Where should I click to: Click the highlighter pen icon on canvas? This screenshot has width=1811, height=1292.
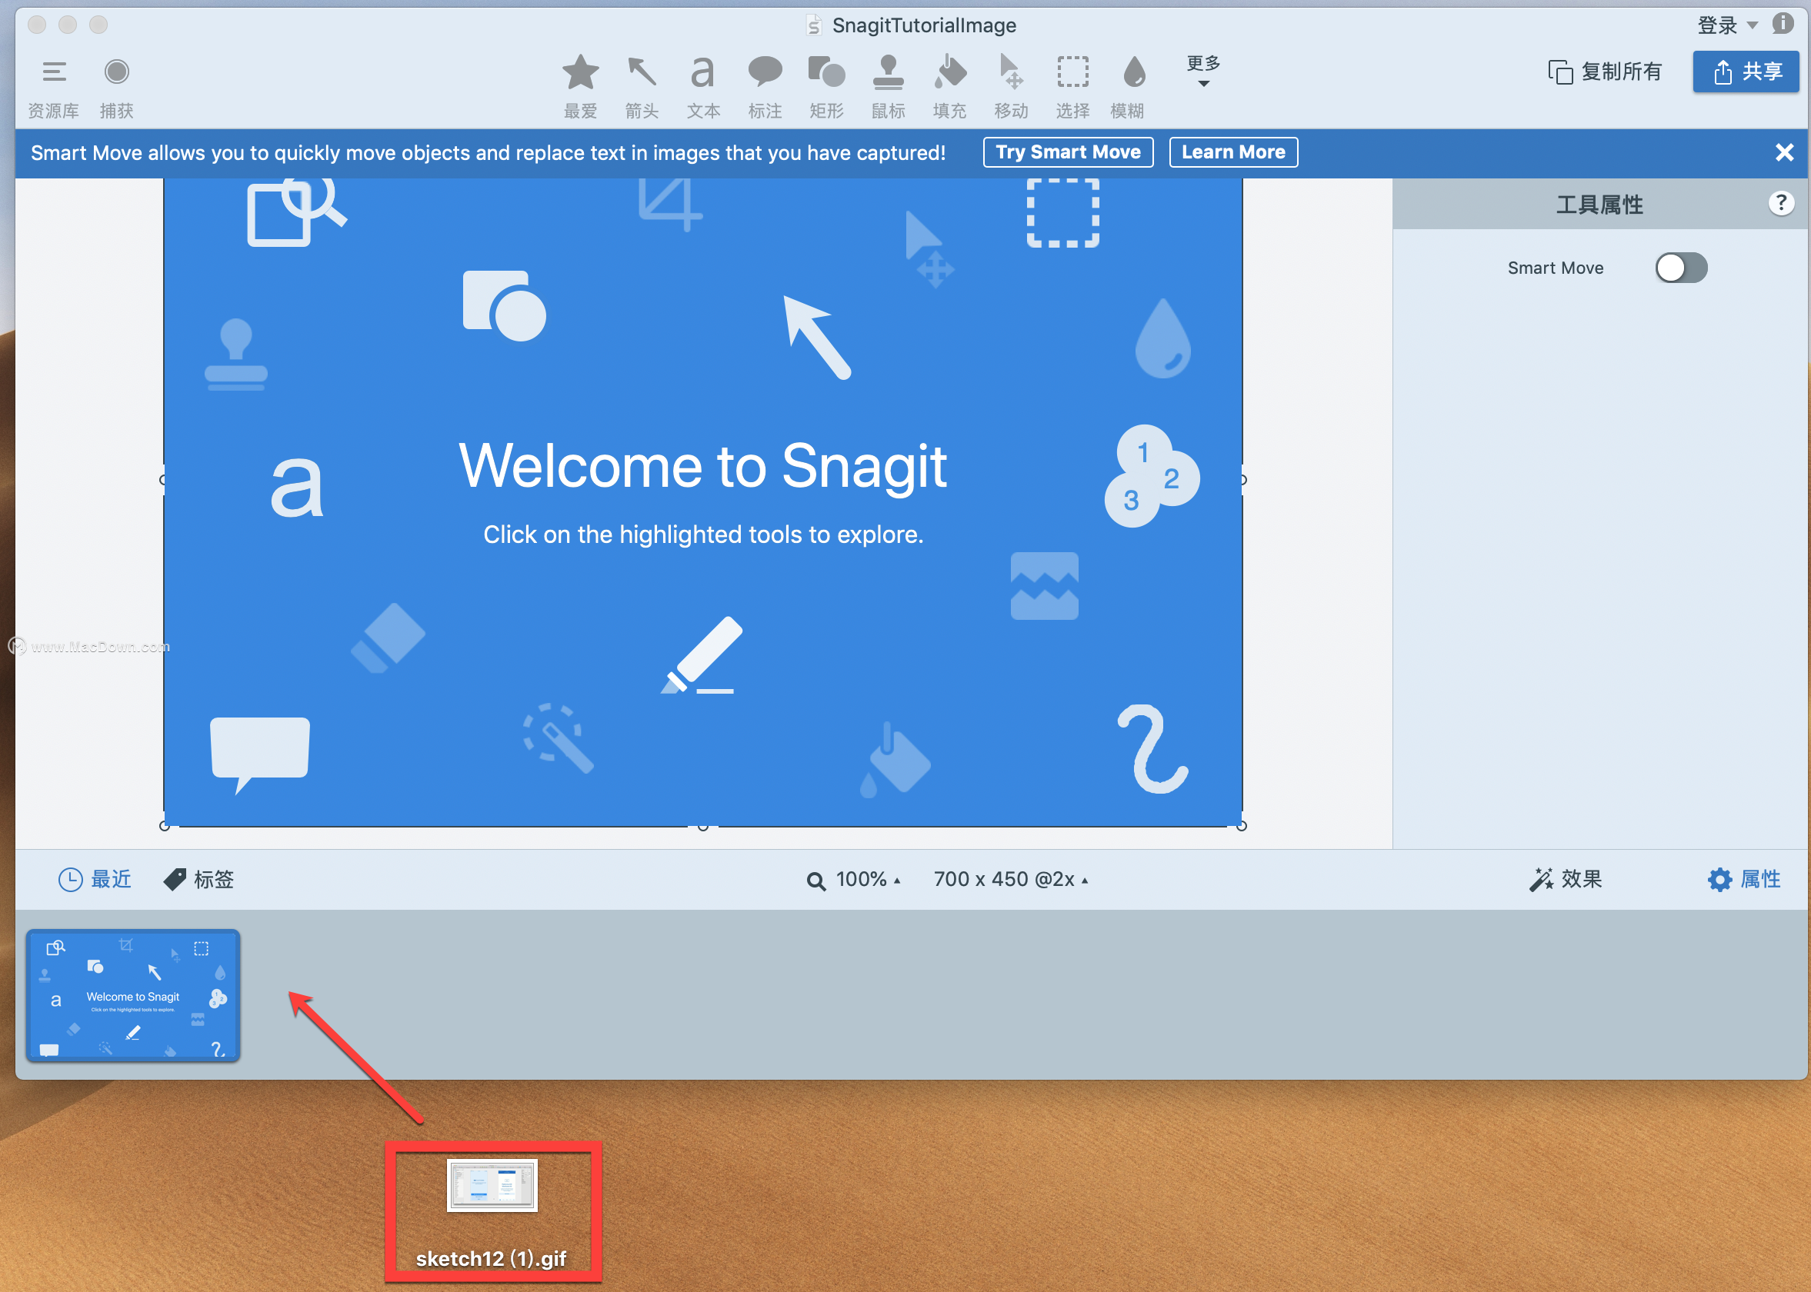click(x=702, y=654)
